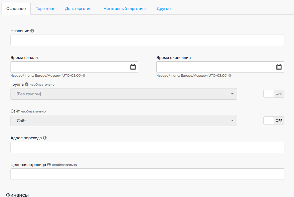The width and height of the screenshot is (294, 197).
Task: Expand the [Без группы] dropdown
Action: coord(124,94)
